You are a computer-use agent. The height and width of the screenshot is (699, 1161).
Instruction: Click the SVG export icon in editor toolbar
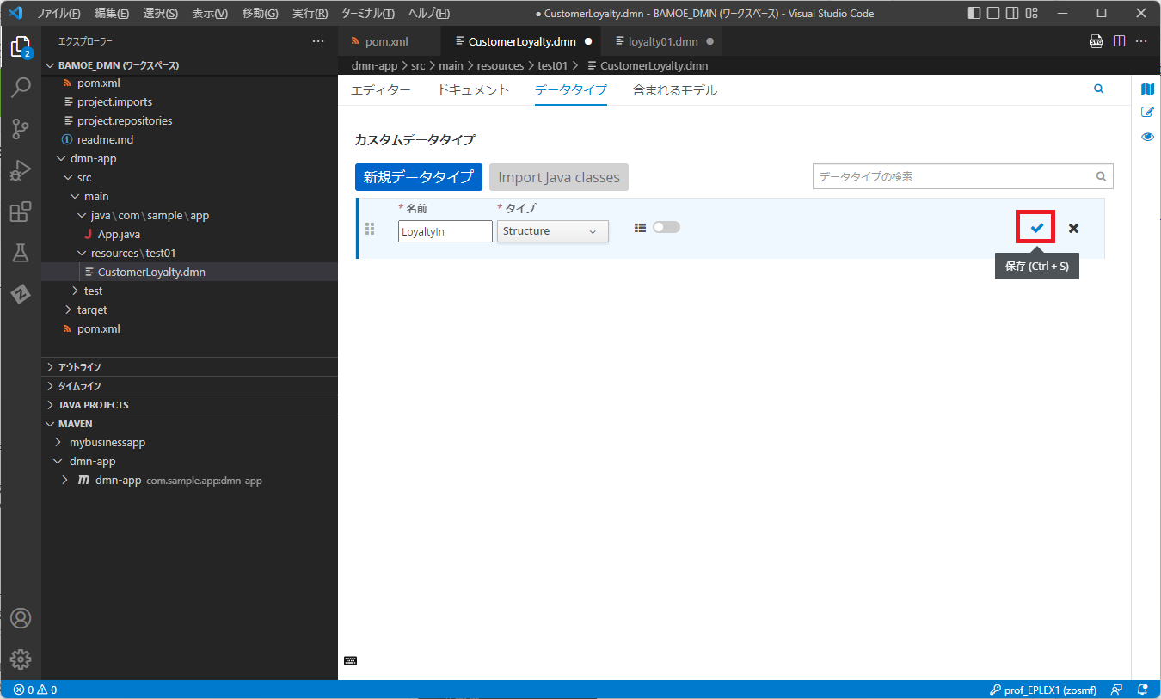coord(1096,41)
